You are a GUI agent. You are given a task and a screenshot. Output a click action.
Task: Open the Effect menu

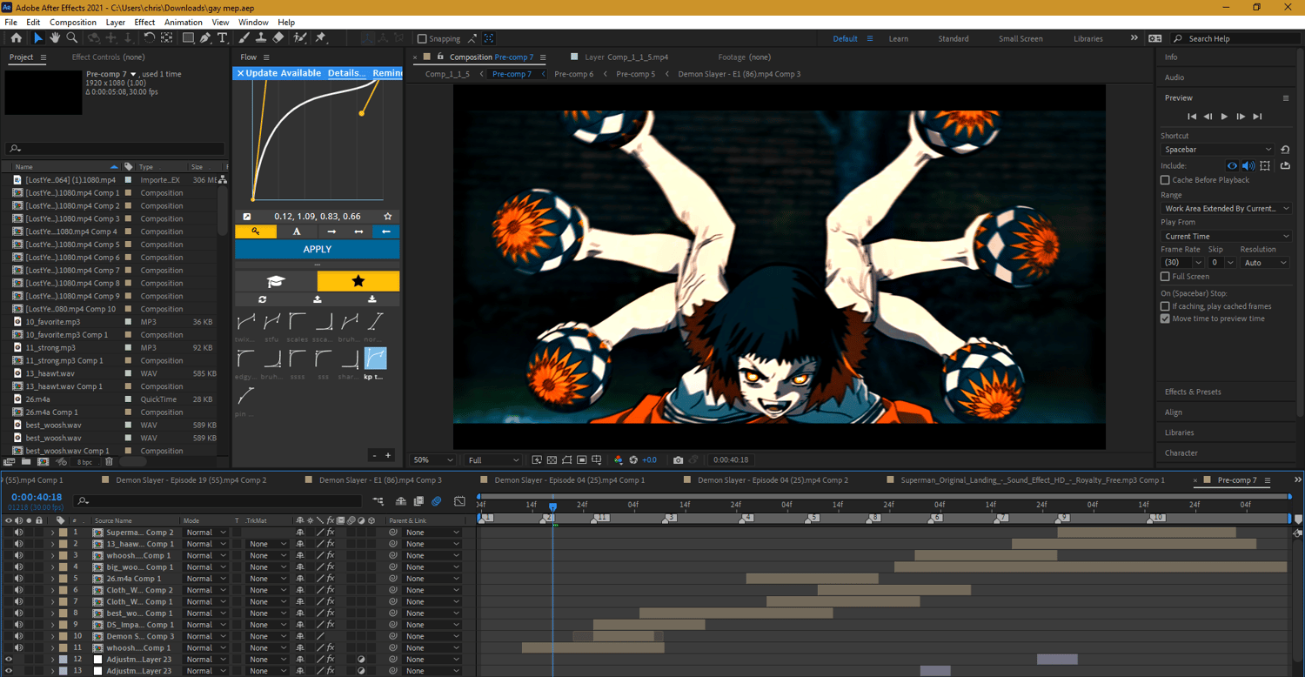[x=144, y=22]
